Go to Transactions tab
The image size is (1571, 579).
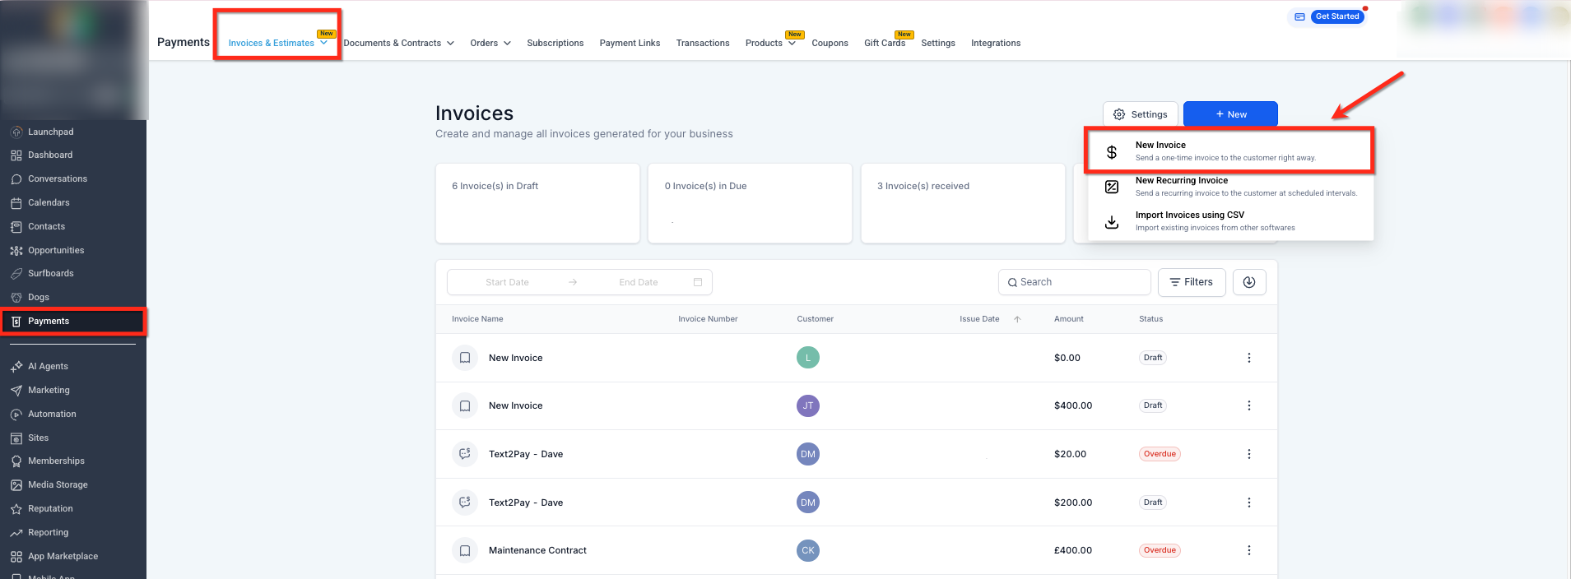[703, 43]
